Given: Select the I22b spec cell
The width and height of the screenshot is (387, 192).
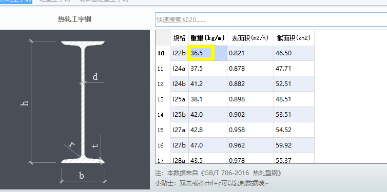Looking at the screenshot, I should [x=180, y=53].
